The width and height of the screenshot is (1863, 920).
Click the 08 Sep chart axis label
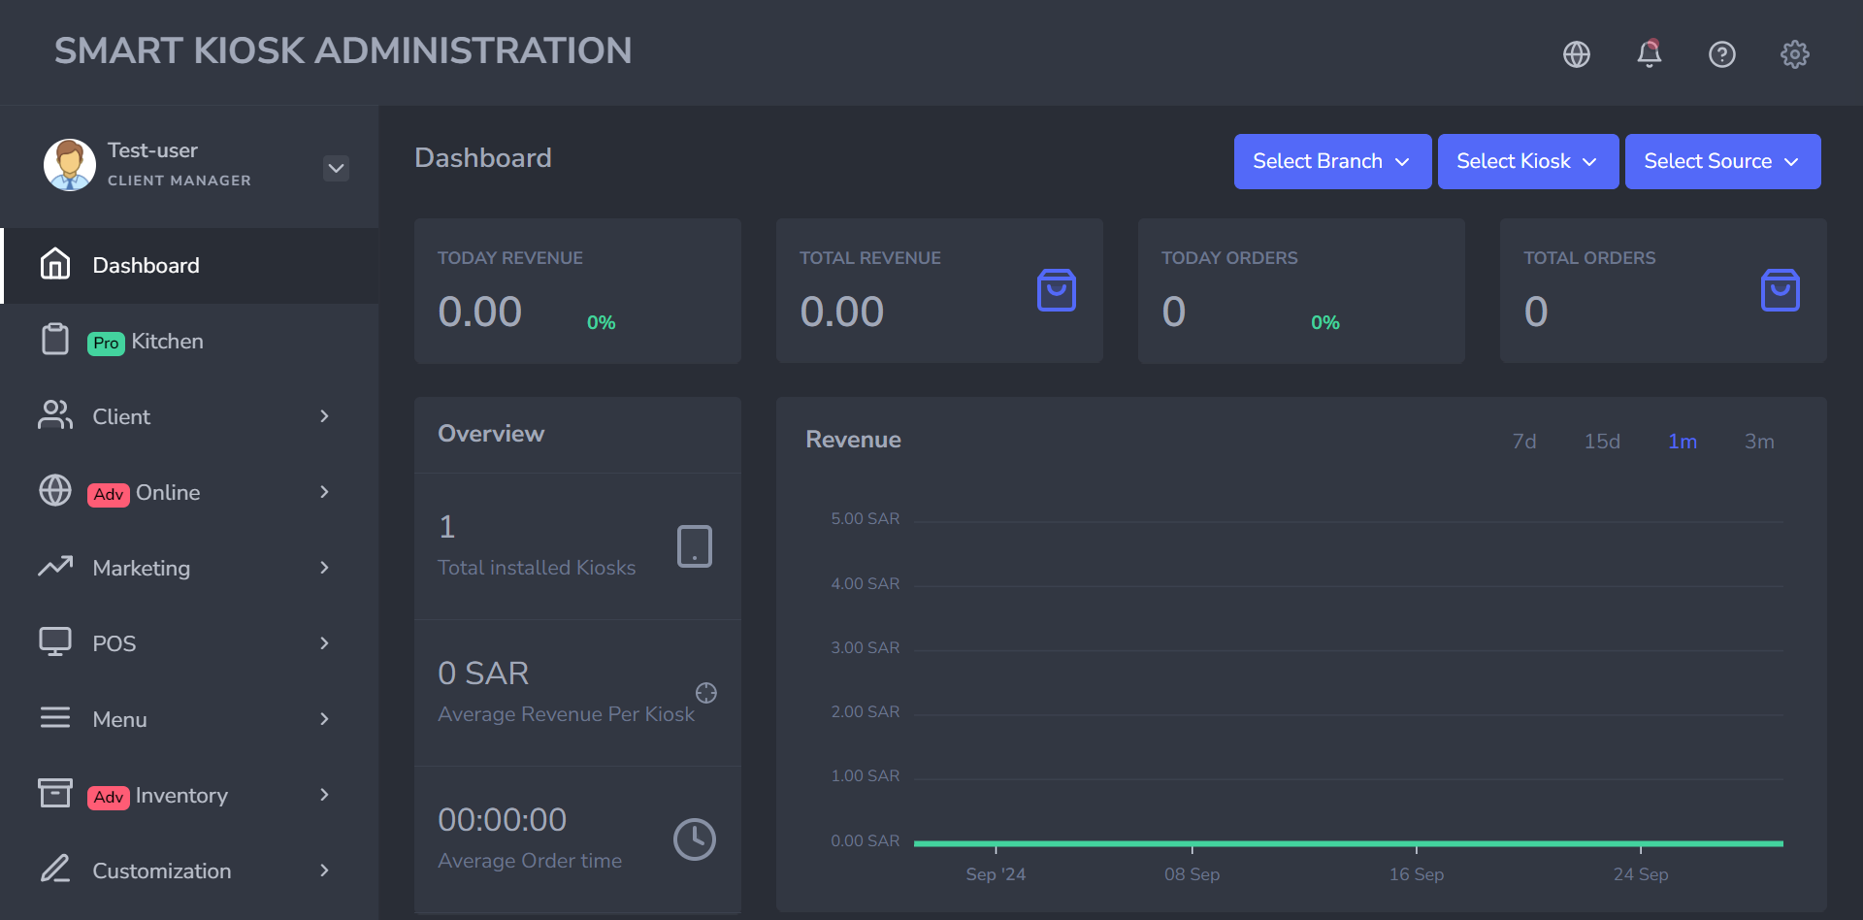click(x=1193, y=874)
